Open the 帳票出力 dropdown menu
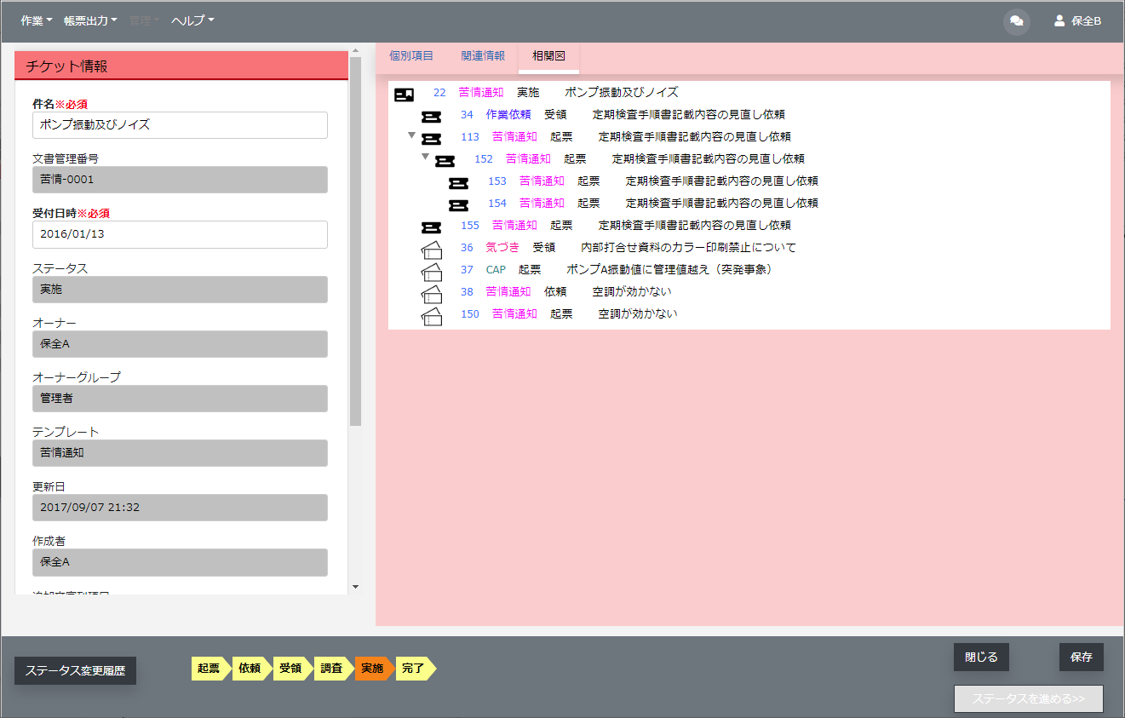Image resolution: width=1125 pixels, height=718 pixels. click(x=90, y=20)
